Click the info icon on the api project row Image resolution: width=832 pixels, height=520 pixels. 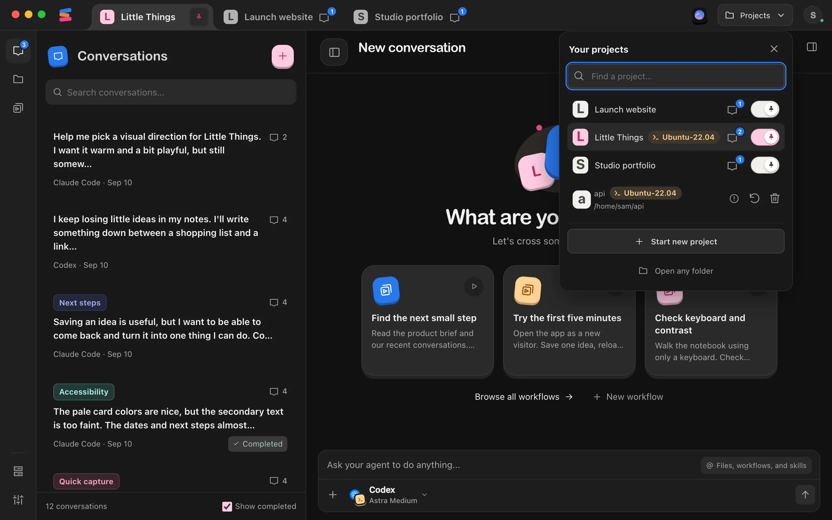(734, 199)
